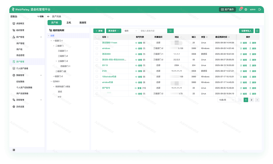The width and height of the screenshot is (273, 164).
Task: Check the 'windows' row checkbox
Action: pos(97,48)
